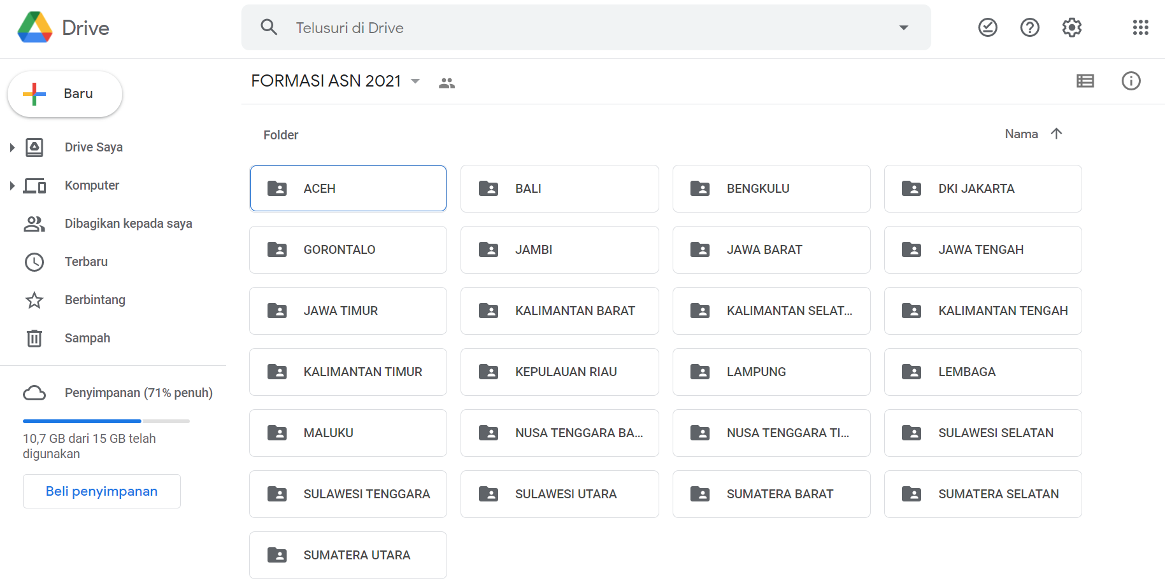Open the FORMASI ASN 2021 folder menu
1165x588 pixels.
pyautogui.click(x=415, y=81)
